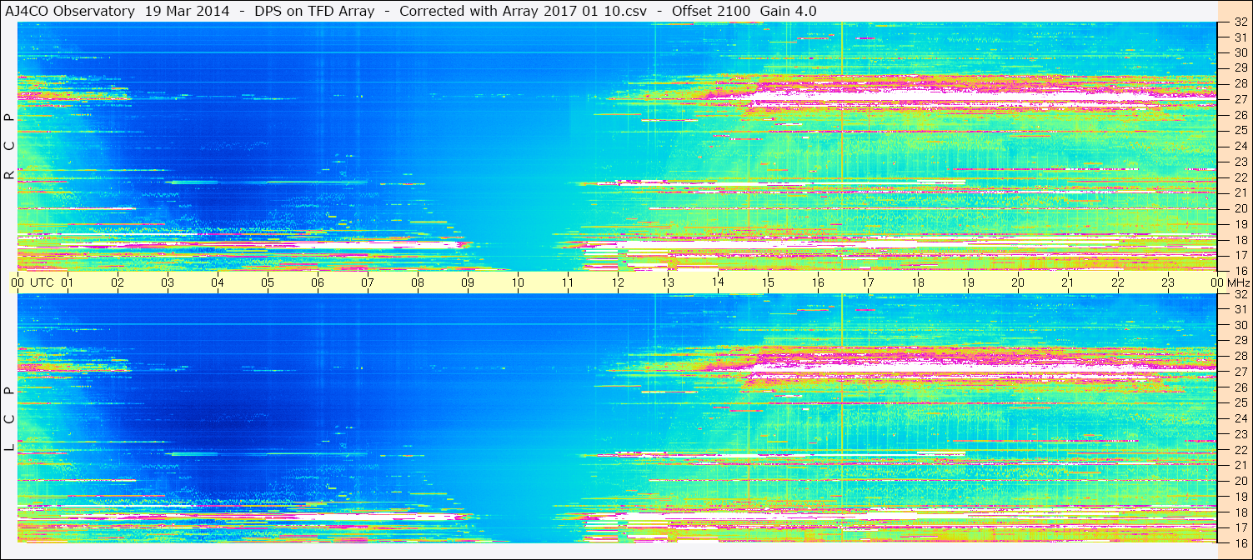Click 27 MHz label on upper RCP scale
The image size is (1253, 560).
point(1240,99)
